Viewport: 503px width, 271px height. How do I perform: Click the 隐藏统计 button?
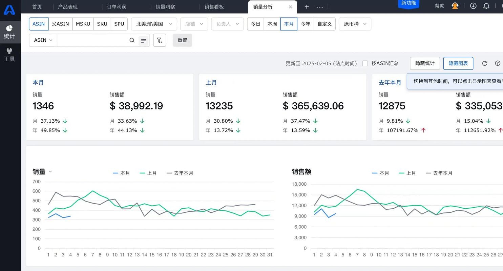click(425, 63)
